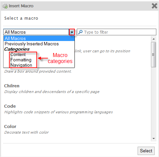Viewport: 159px width, 157px height.
Task: Click the Insert Macro gear icon
Action: pyautogui.click(x=5, y=6)
